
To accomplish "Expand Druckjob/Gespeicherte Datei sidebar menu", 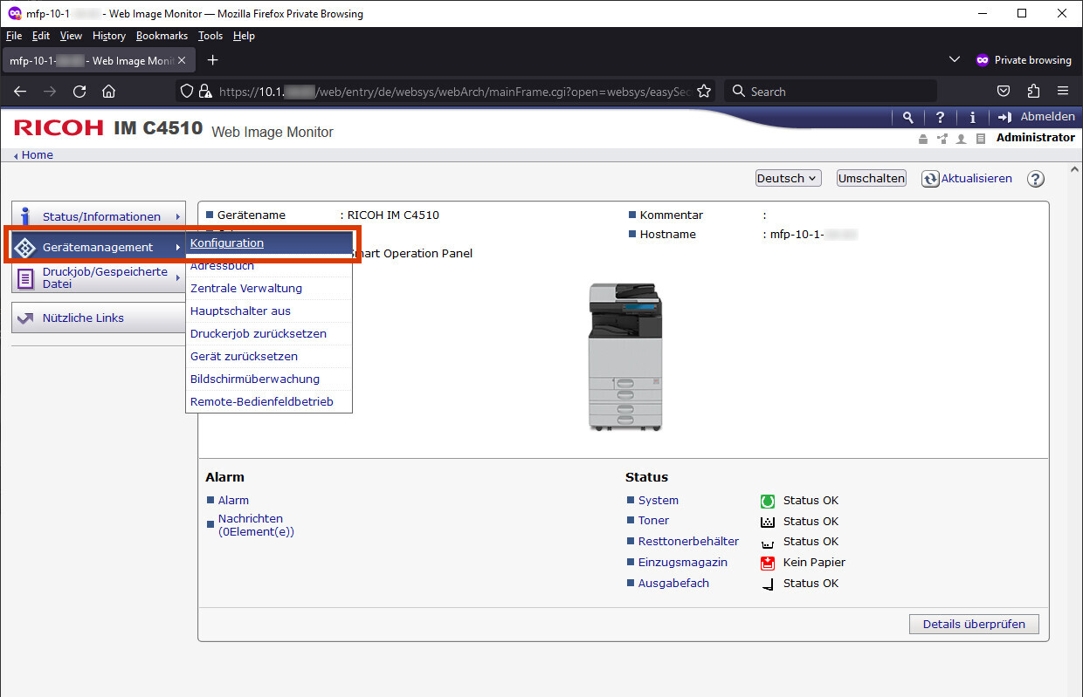I will [x=99, y=278].
